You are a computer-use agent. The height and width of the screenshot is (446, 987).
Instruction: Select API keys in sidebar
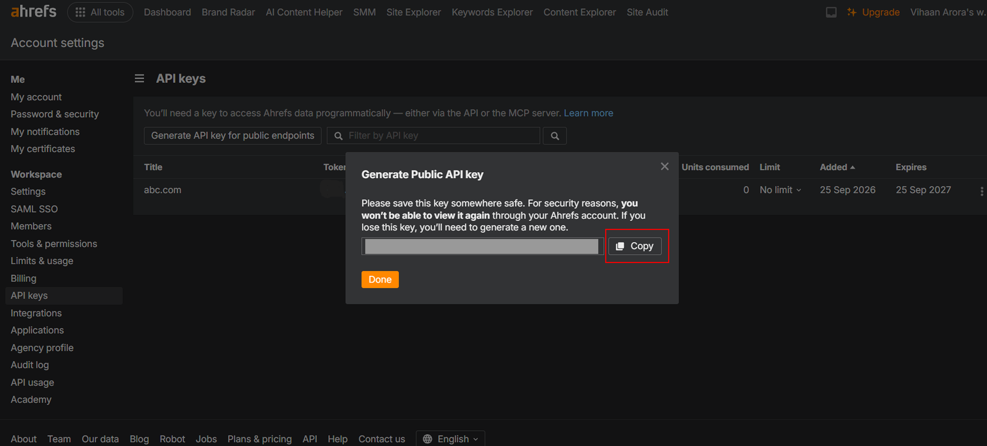(64, 296)
